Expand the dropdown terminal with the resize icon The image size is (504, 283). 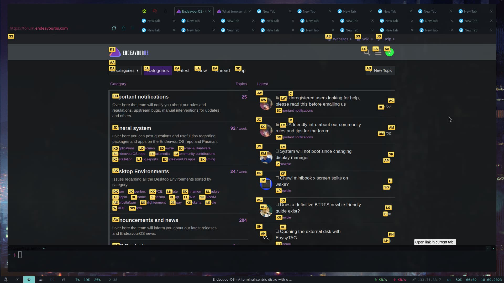click(x=488, y=248)
